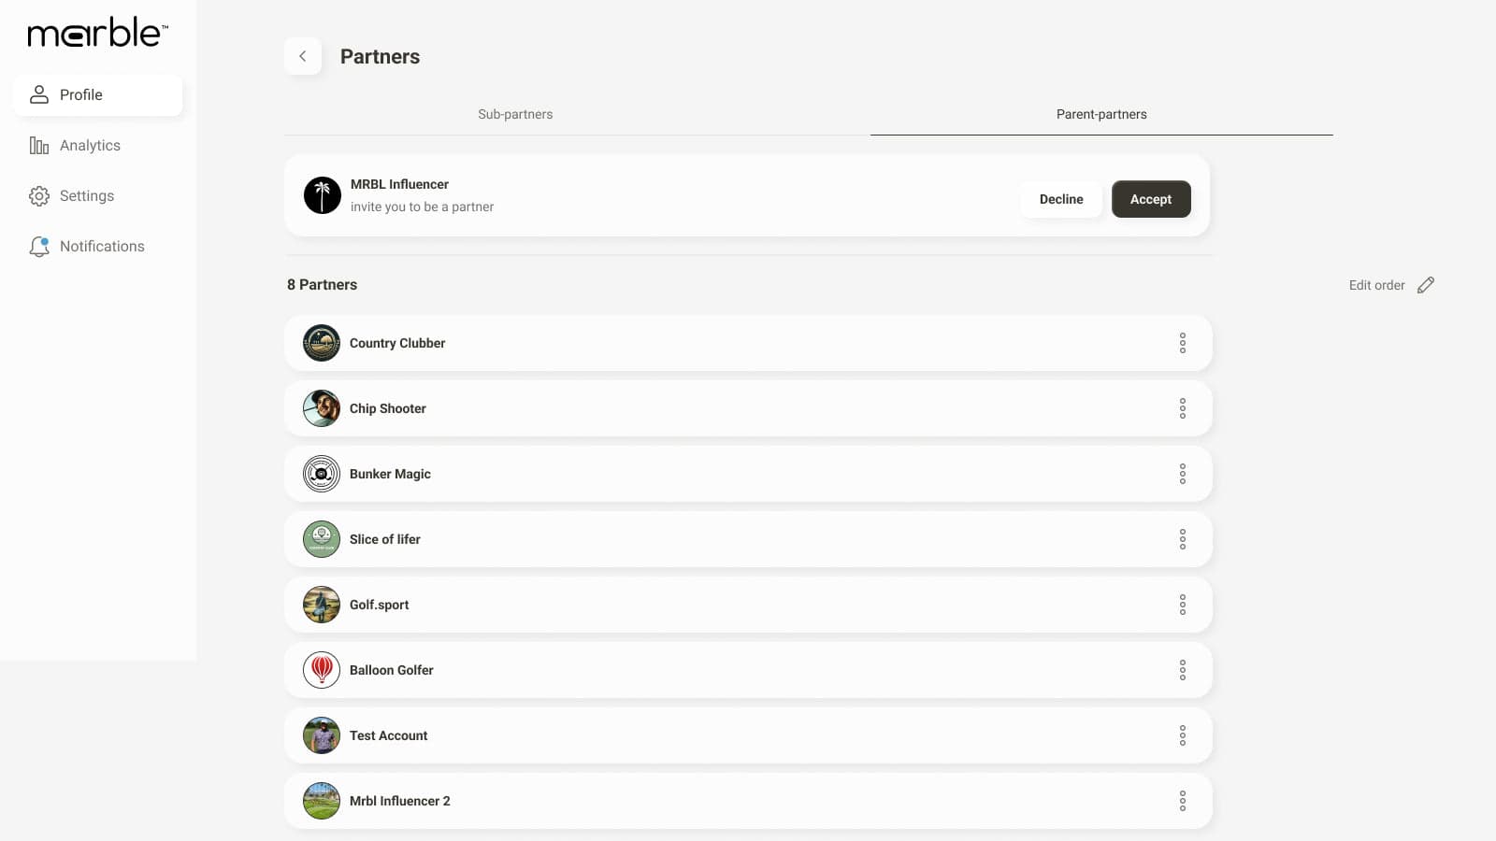The image size is (1496, 841).
Task: Click the Edit order pencil icon
Action: pos(1425,285)
